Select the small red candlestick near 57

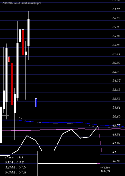9,59
